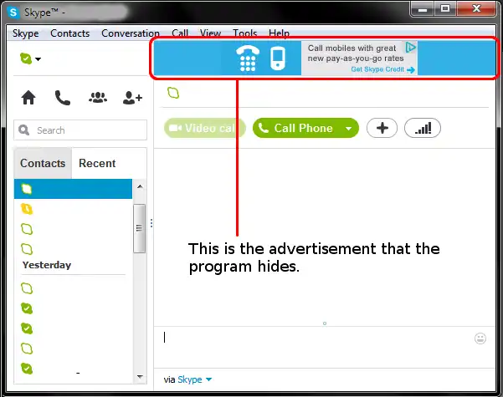Screen dimensions: 503x397
Task: Switch to the Contacts tab
Action: coord(43,163)
